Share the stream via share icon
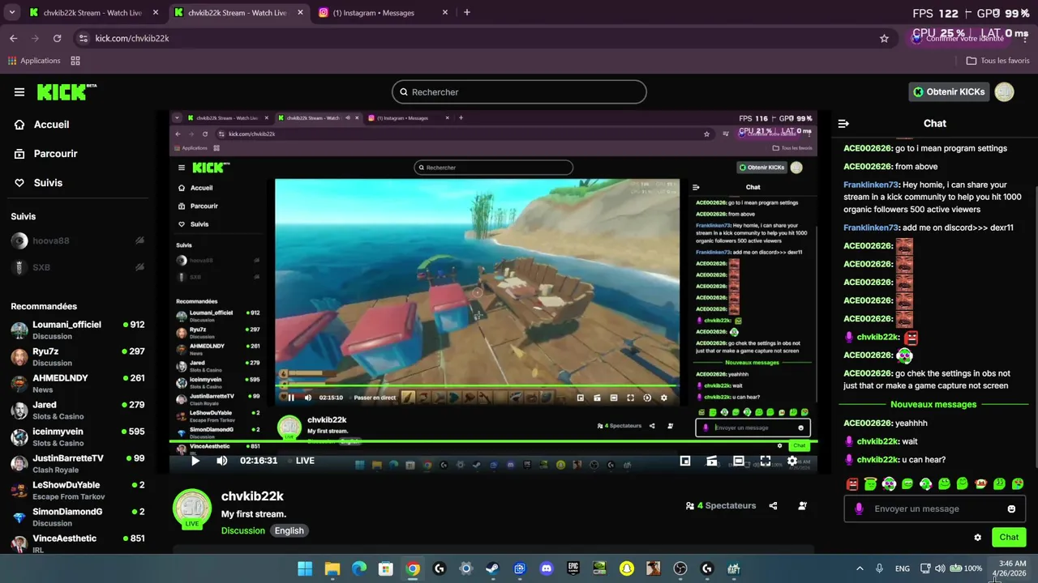The image size is (1038, 583). [x=773, y=506]
